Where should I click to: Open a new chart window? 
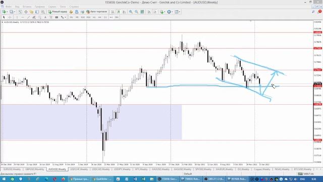(4, 12)
